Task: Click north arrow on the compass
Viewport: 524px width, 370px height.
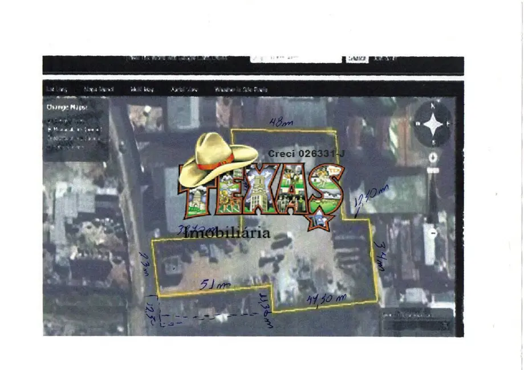Action: [433, 106]
